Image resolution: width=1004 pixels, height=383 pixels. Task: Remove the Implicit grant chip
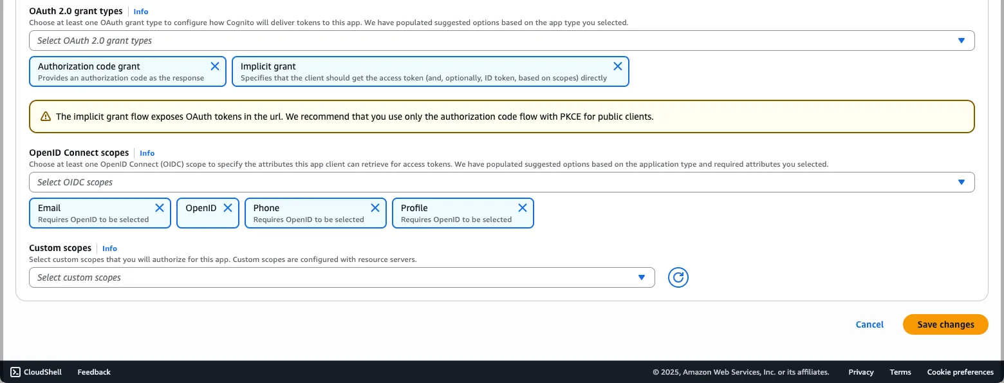[x=617, y=66]
